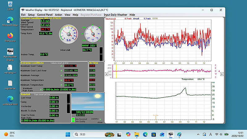
Task: Toggle the Maximum Temperature indicator
Action: point(61,80)
